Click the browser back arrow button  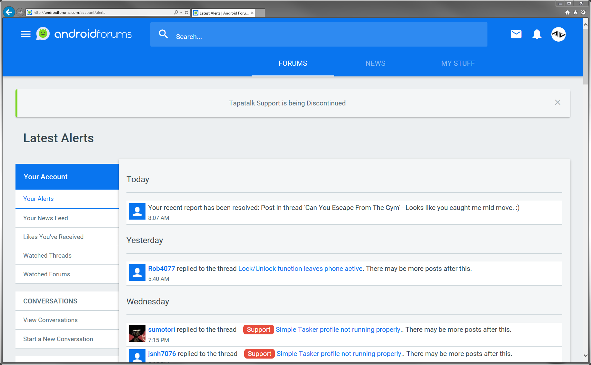[x=9, y=12]
